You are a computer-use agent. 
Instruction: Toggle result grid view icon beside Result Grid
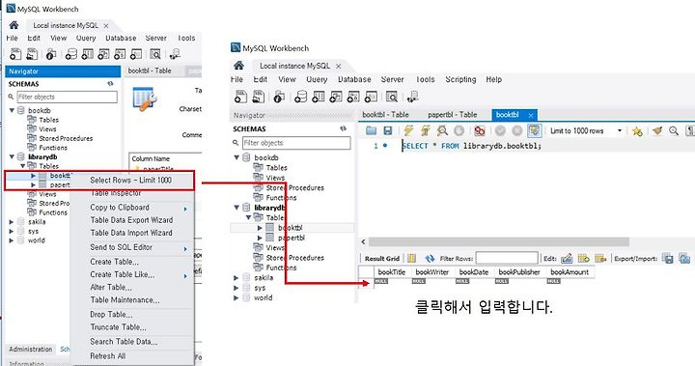(x=412, y=258)
